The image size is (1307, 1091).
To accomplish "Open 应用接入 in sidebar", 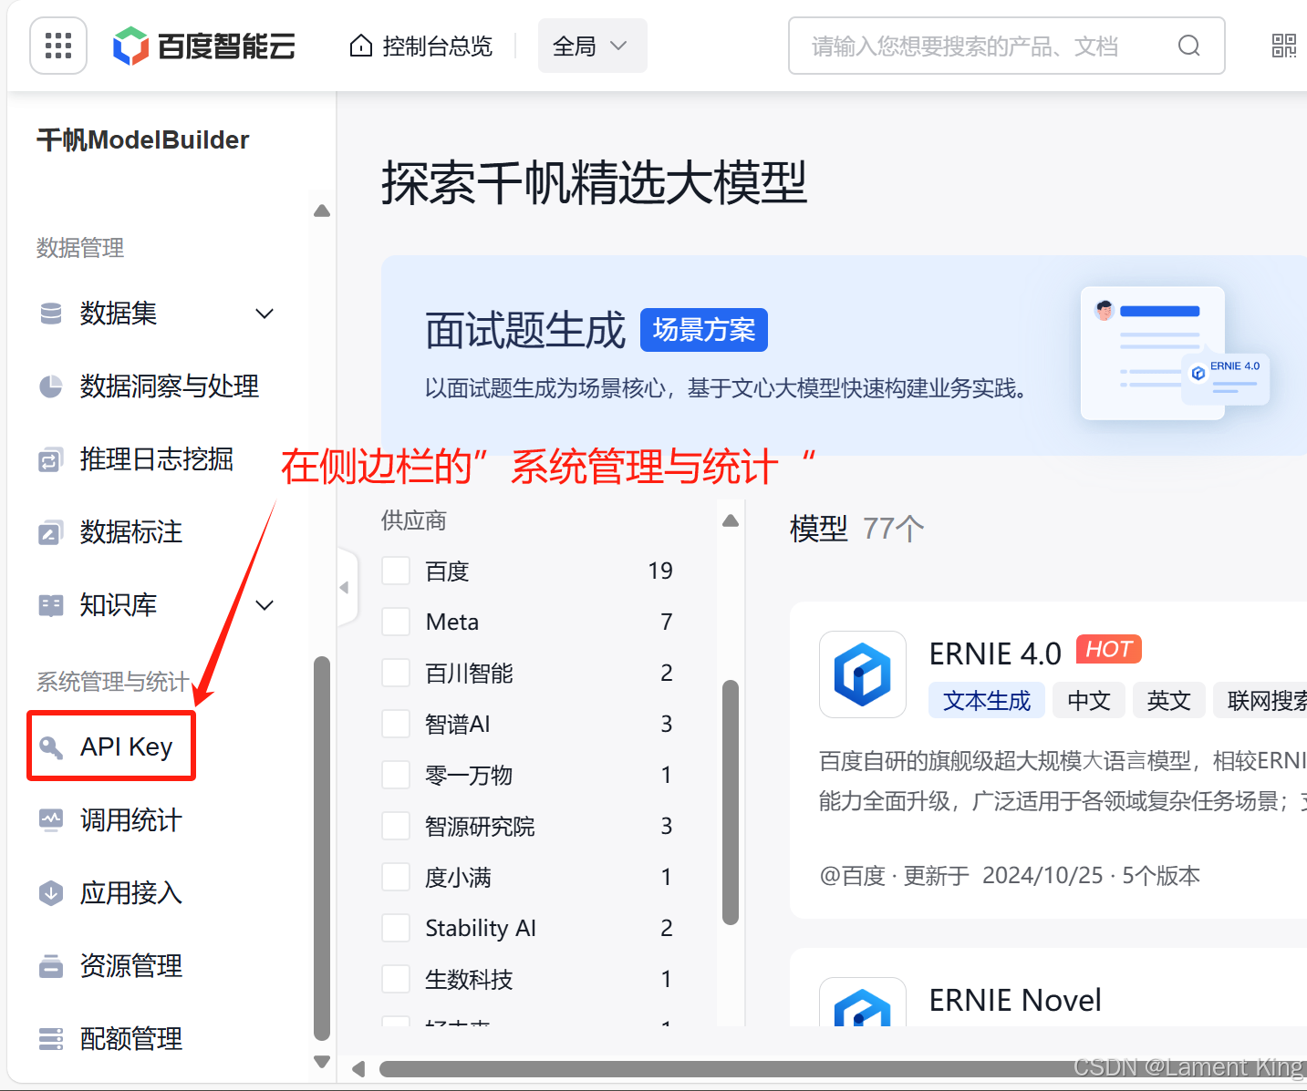I will tap(131, 893).
